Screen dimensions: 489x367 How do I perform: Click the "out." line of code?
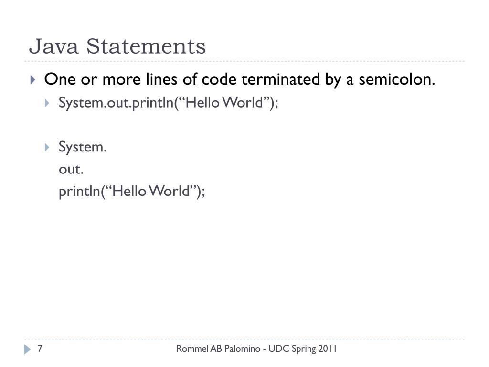(71, 169)
